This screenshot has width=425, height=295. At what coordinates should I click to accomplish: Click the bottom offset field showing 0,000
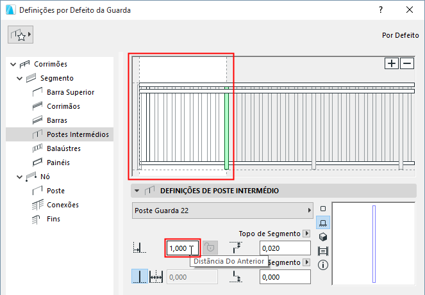click(285, 277)
